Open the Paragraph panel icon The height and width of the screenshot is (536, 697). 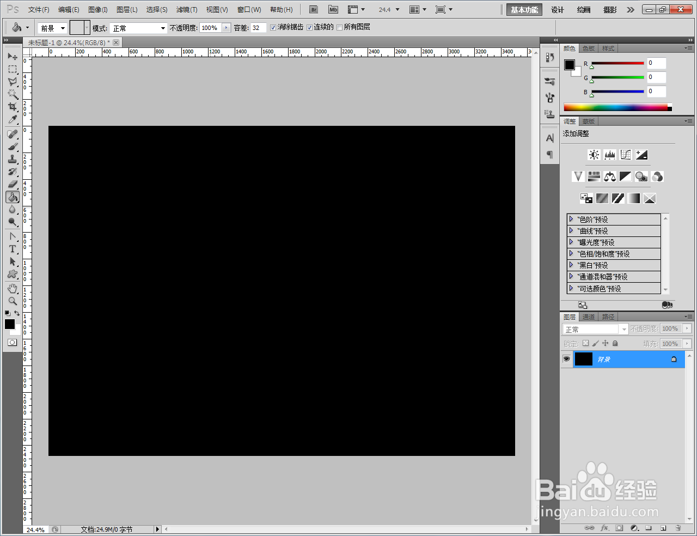point(550,155)
